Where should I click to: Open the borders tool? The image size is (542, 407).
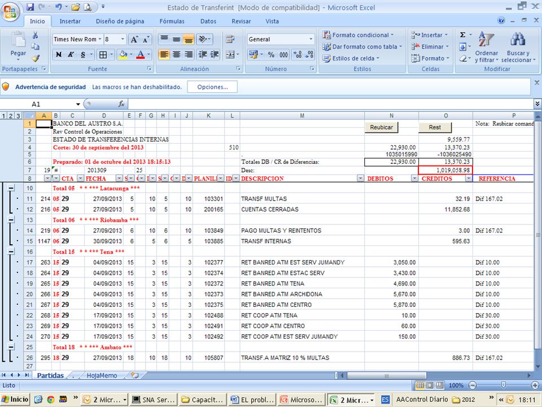coord(103,54)
